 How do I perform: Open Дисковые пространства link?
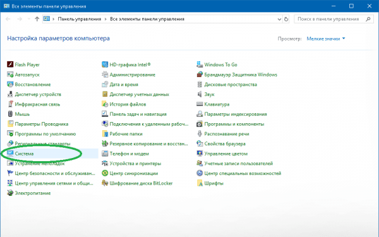[x=231, y=84]
